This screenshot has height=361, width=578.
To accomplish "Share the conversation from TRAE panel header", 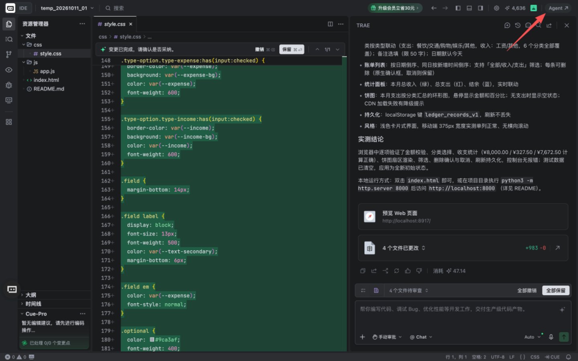I will (549, 25).
